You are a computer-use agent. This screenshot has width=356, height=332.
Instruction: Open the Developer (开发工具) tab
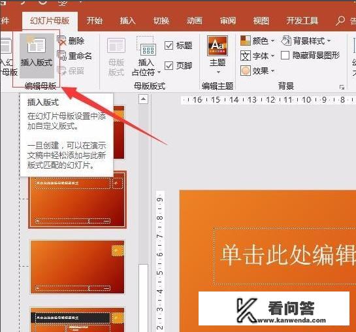302,21
